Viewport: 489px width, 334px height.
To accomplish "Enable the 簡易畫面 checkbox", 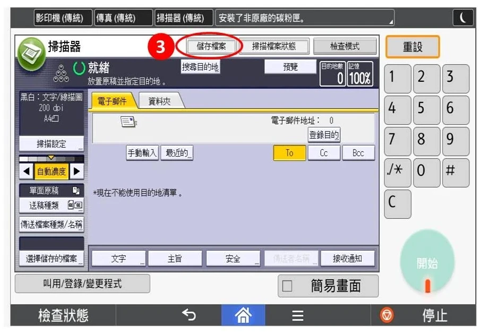I will pos(286,285).
